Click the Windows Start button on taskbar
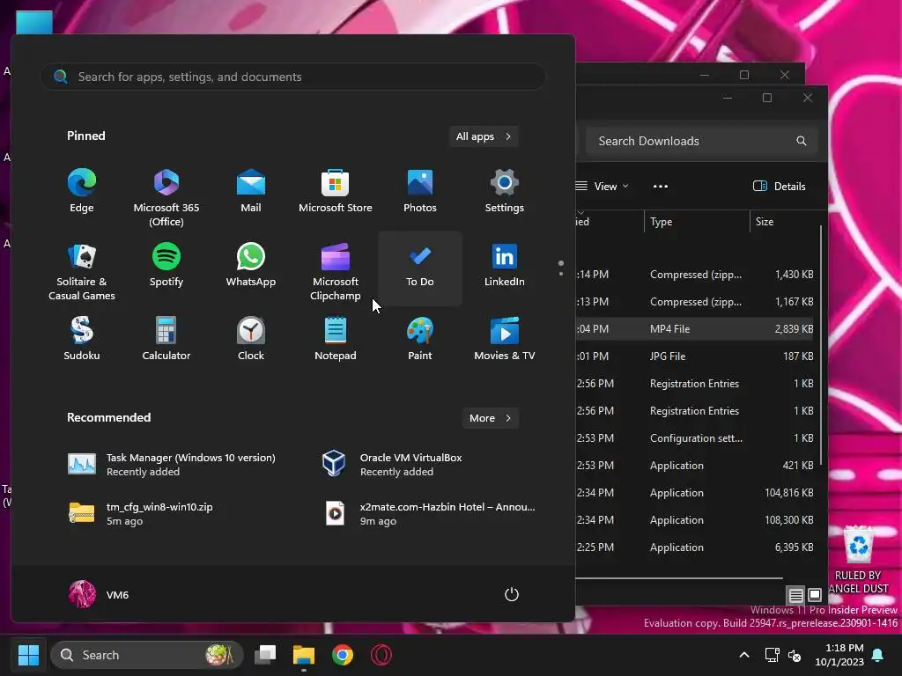The width and height of the screenshot is (902, 676). click(x=28, y=655)
